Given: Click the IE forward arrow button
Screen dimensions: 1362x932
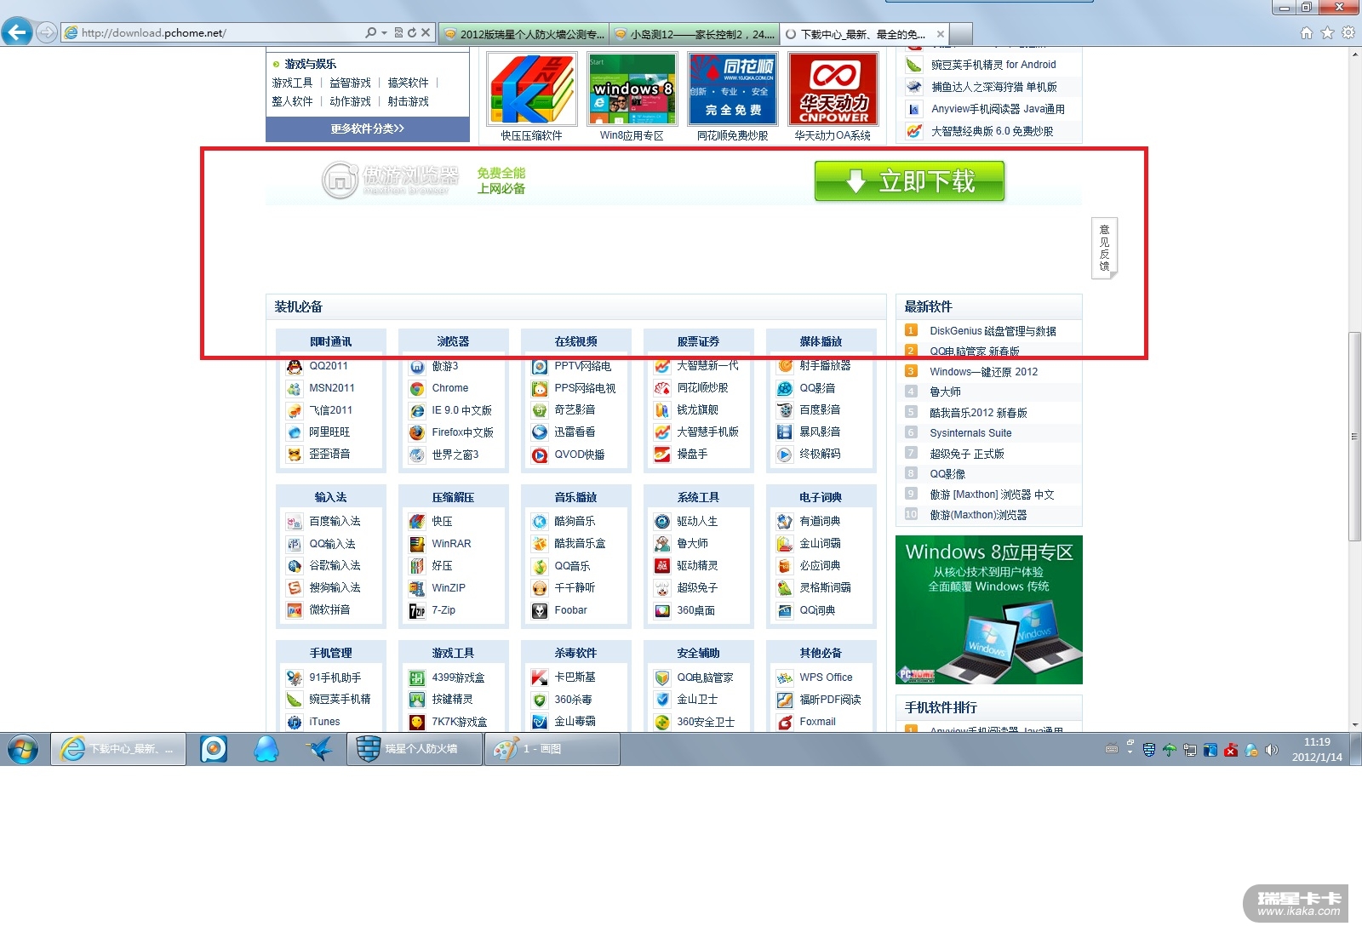Looking at the screenshot, I should tap(47, 33).
